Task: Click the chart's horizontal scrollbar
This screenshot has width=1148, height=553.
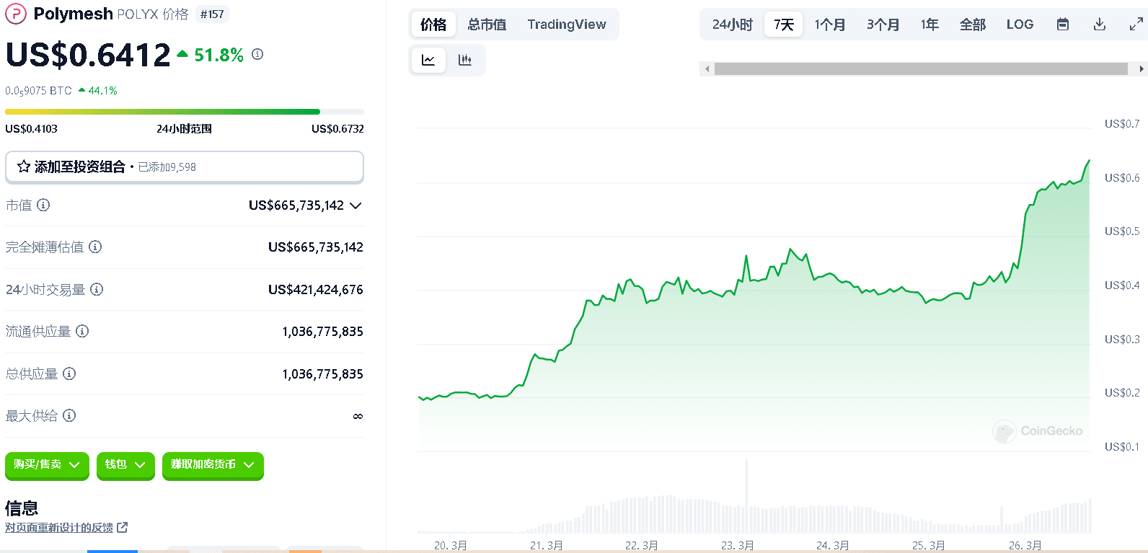Action: pyautogui.click(x=921, y=69)
